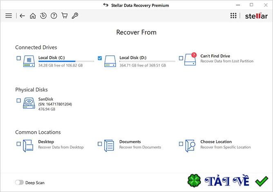Click '34.28 GB free of 106.82 GB' text
This screenshot has height=192, width=273.
coord(60,65)
